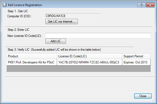Click the Product column header
Image resolution: width=157 pixels, height=104 pixels.
click(32, 56)
